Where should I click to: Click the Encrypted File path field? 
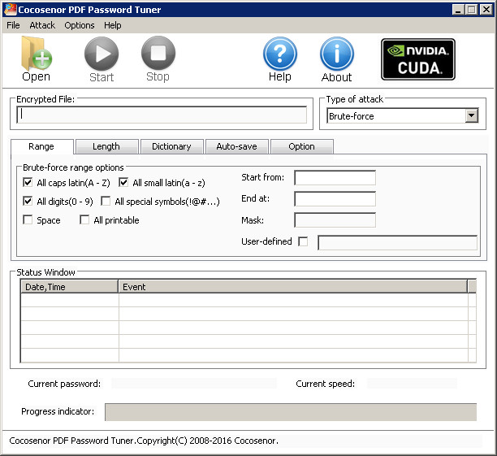(x=162, y=115)
